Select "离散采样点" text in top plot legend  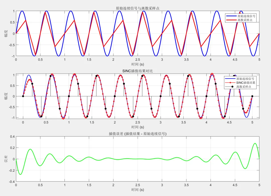(245, 20)
